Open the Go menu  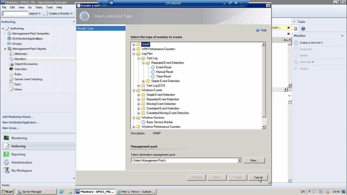click(x=30, y=7)
